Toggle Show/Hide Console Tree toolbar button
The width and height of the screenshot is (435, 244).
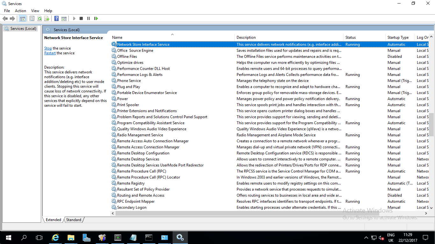tap(22, 19)
